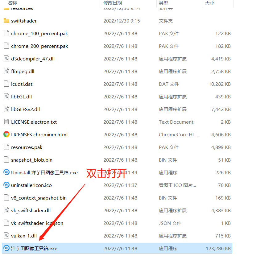Click the d3dcompiler_47.dll file icon

click(6, 59)
